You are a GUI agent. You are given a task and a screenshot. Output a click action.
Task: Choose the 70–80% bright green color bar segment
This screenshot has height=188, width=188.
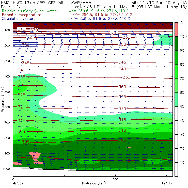(176, 71)
